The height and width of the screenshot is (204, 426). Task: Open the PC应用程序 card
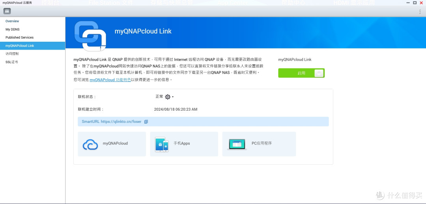(259, 144)
